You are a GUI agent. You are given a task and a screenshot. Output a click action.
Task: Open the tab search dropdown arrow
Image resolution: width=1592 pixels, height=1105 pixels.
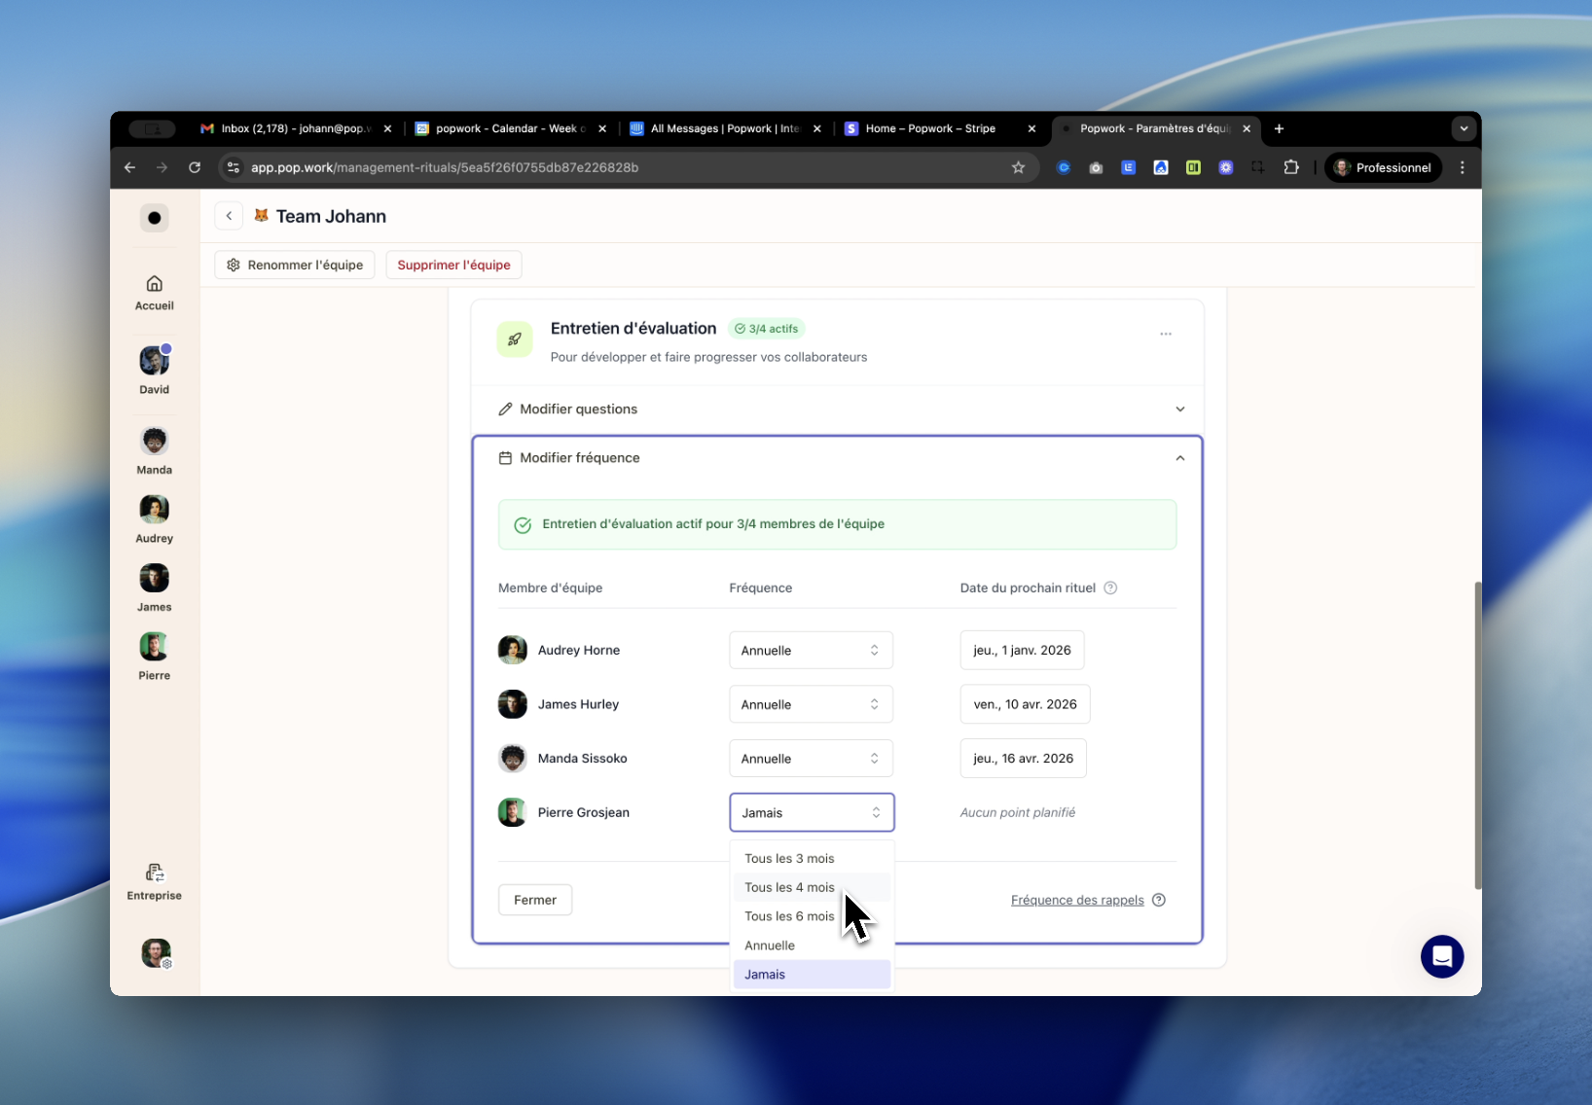(x=1464, y=128)
